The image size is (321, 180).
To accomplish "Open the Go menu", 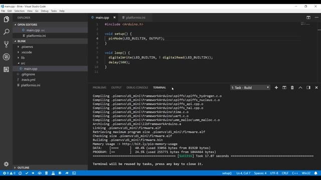I will point(37,11).
